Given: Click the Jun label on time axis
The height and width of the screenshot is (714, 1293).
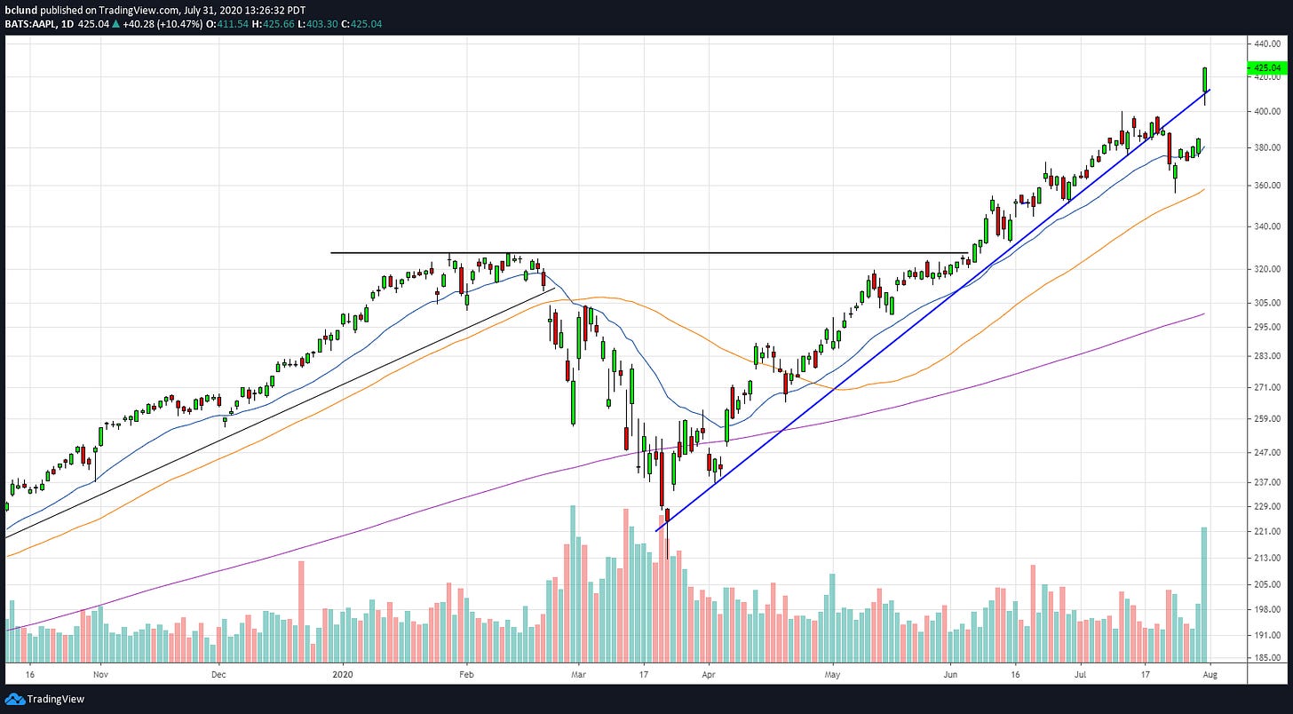Looking at the screenshot, I should point(951,674).
